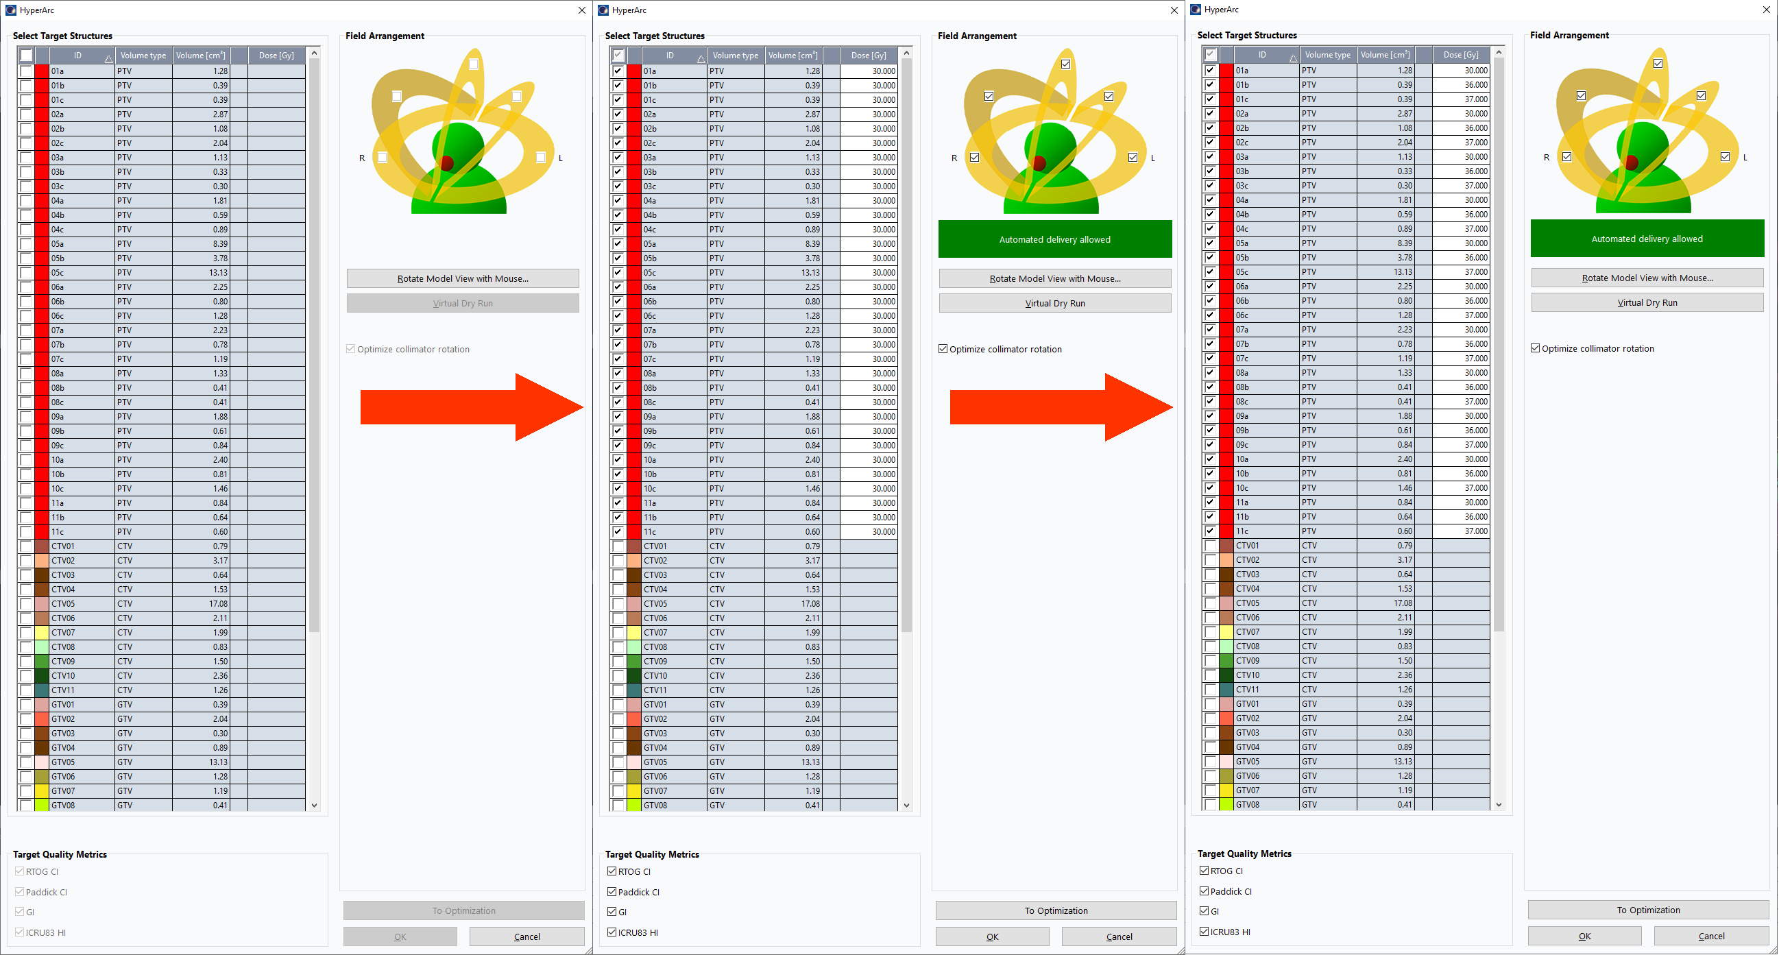The width and height of the screenshot is (1779, 955).
Task: Sort by the Volume type column header in the left window
Action: (x=143, y=56)
